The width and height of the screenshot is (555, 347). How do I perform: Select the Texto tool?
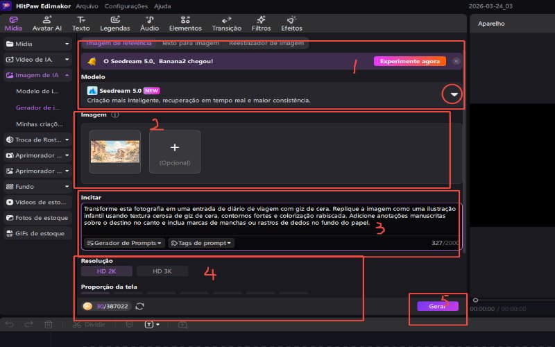[81, 24]
